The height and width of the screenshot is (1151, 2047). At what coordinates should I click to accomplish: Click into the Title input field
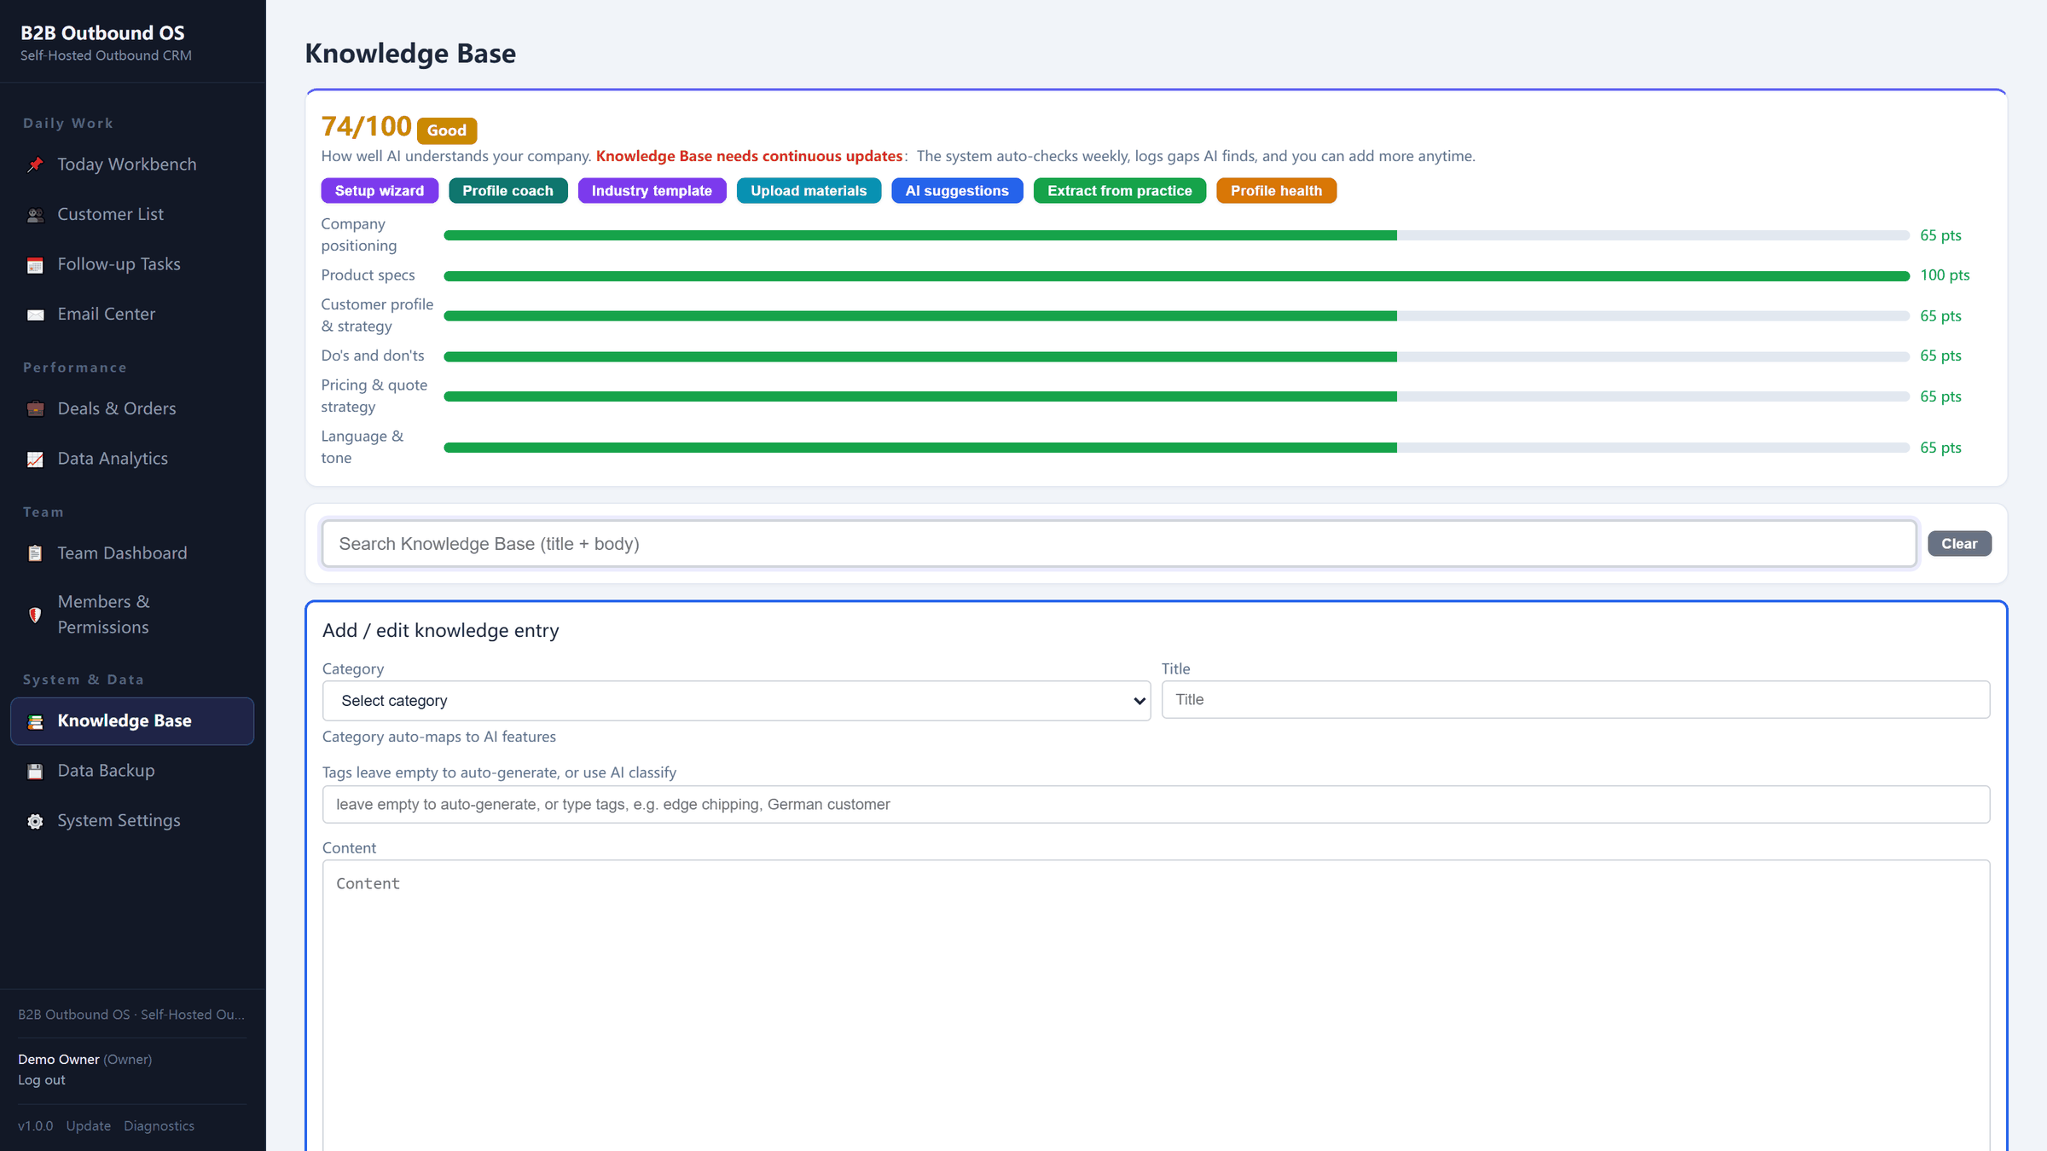1575,700
